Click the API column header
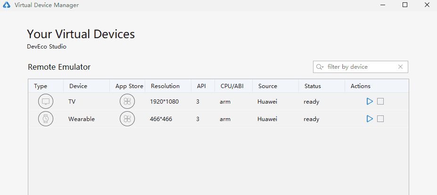Viewport: 437px width, 195px height. [201, 86]
